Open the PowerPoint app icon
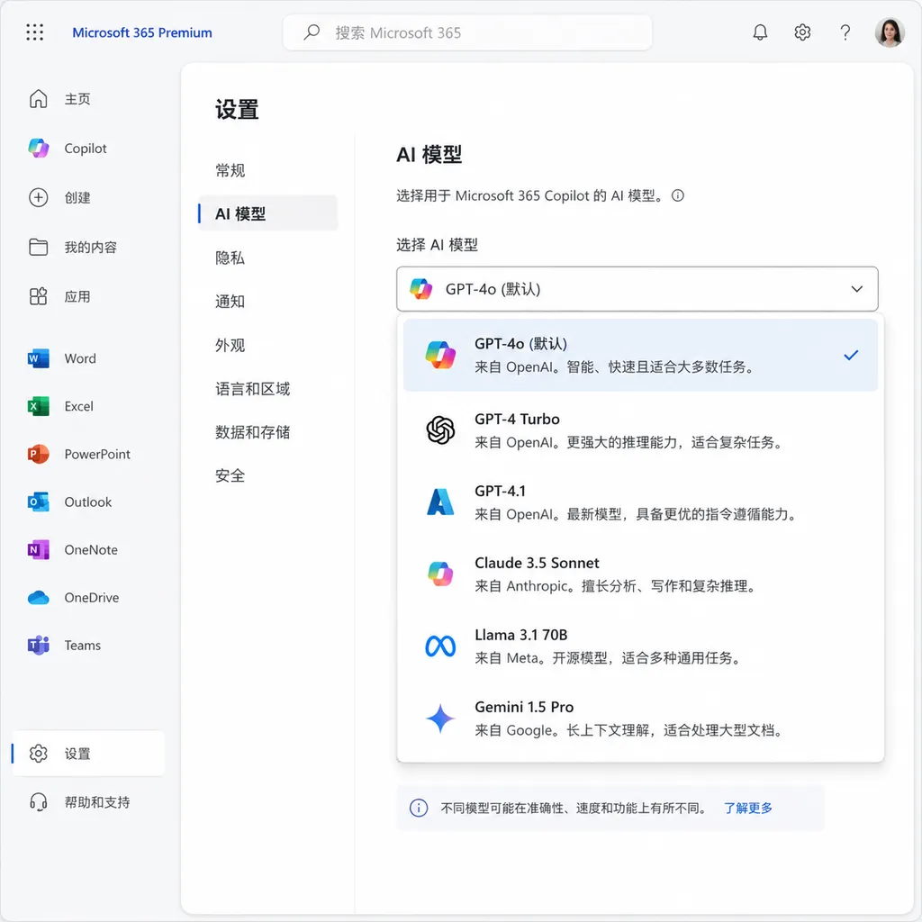Screen dimensions: 922x922 pos(38,454)
